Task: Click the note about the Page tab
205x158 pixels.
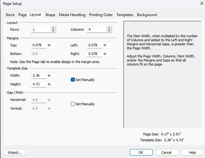Action: click(x=55, y=62)
